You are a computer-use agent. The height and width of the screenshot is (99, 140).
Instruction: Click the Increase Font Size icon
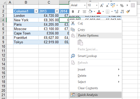pos(102,5)
